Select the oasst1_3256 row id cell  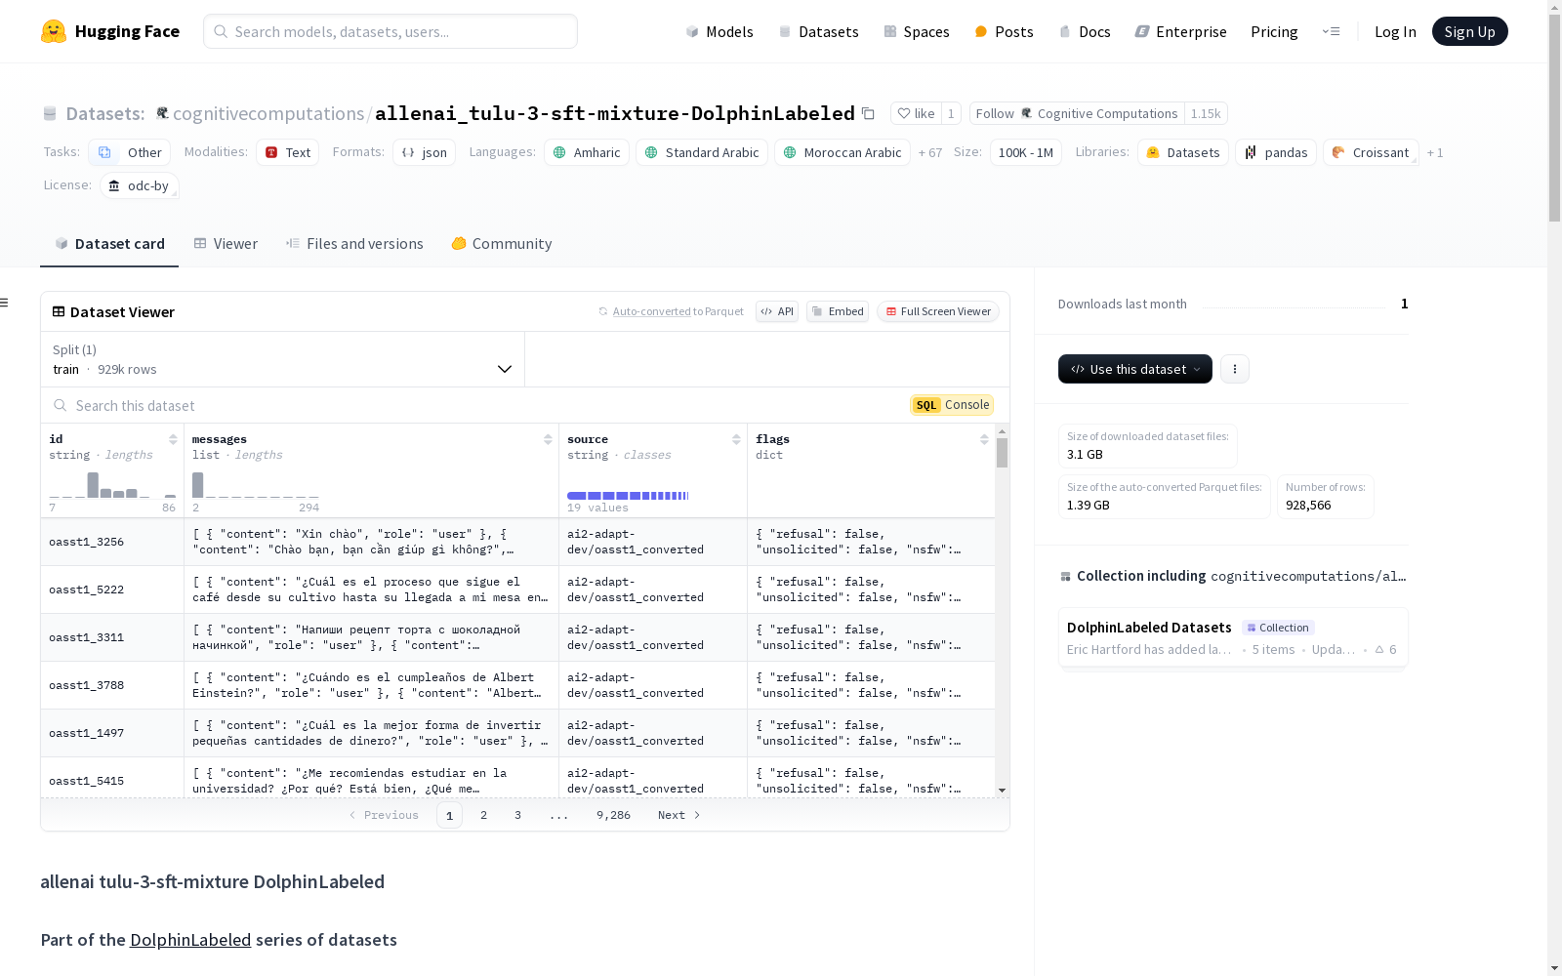(x=112, y=542)
